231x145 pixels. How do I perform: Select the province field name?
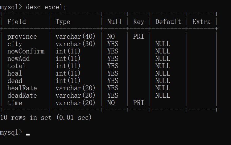22,37
